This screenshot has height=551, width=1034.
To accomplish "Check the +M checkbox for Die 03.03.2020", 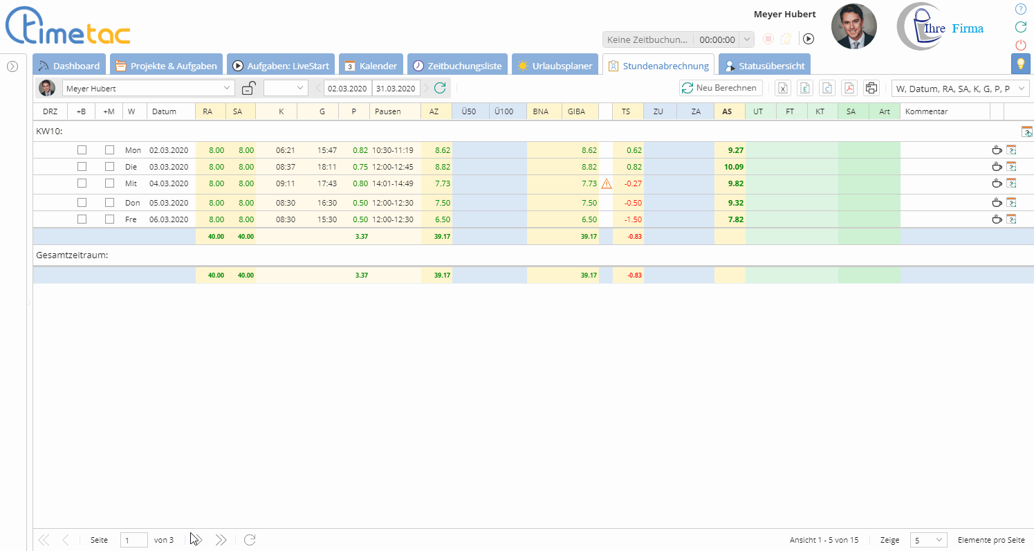I will [x=109, y=167].
